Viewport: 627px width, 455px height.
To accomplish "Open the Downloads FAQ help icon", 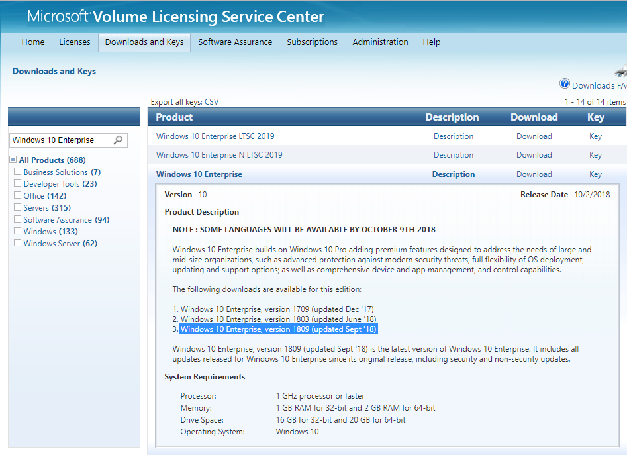I will (x=564, y=84).
